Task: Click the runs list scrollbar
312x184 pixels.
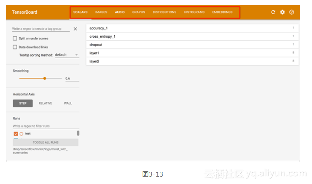Action: (78, 133)
